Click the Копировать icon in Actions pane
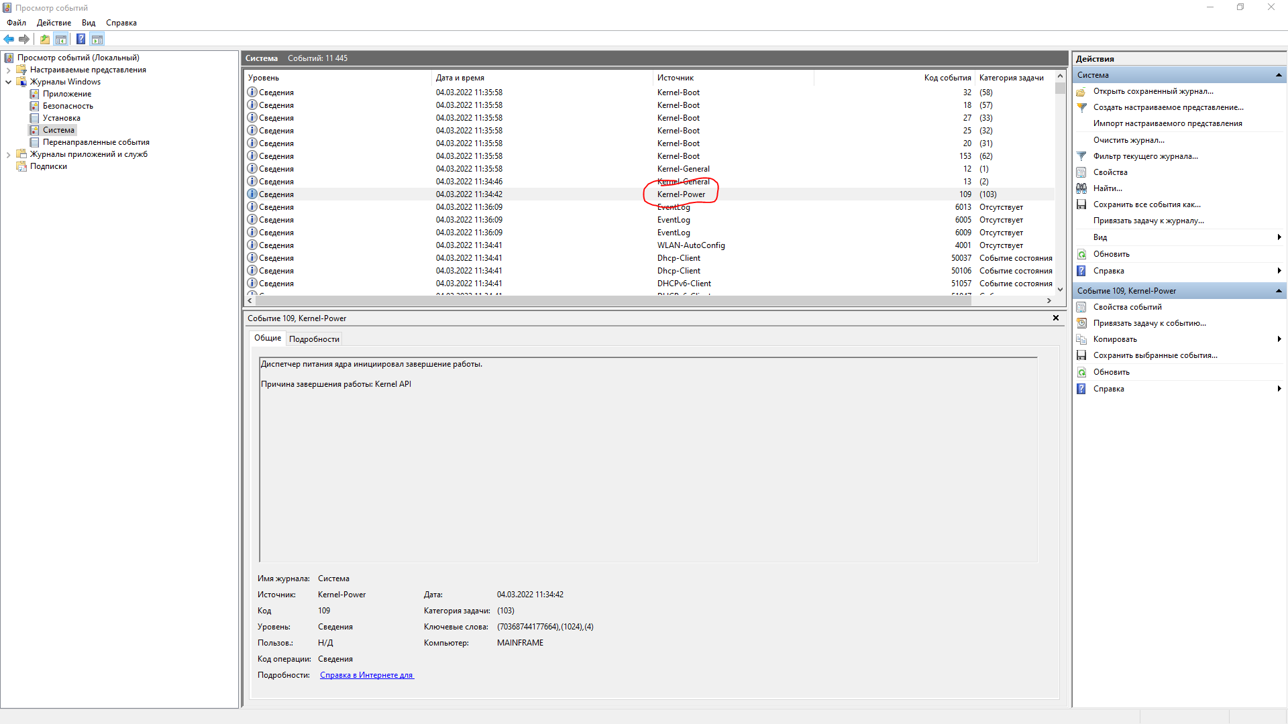Viewport: 1288px width, 724px height. (x=1081, y=339)
